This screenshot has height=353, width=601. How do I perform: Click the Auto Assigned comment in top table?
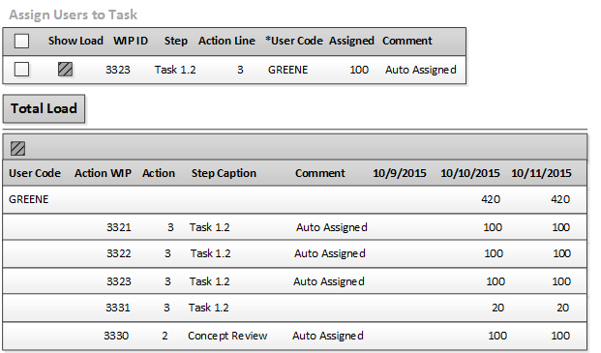[421, 70]
